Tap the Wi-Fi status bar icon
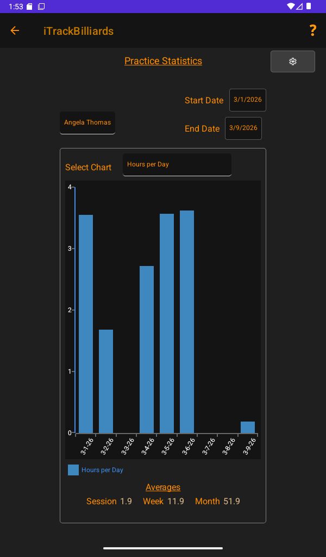The height and width of the screenshot is (557, 326). coord(291,7)
